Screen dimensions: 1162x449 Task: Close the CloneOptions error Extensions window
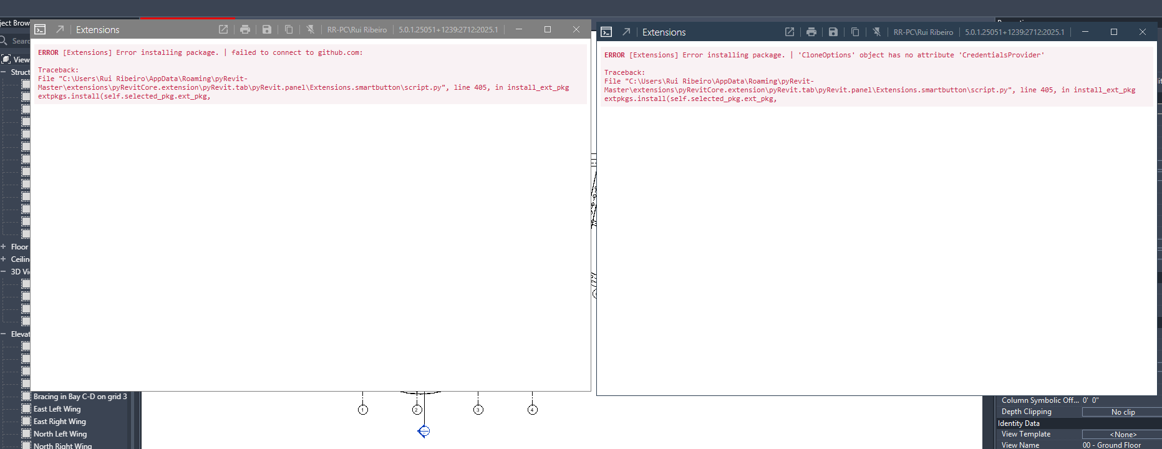coord(1143,32)
